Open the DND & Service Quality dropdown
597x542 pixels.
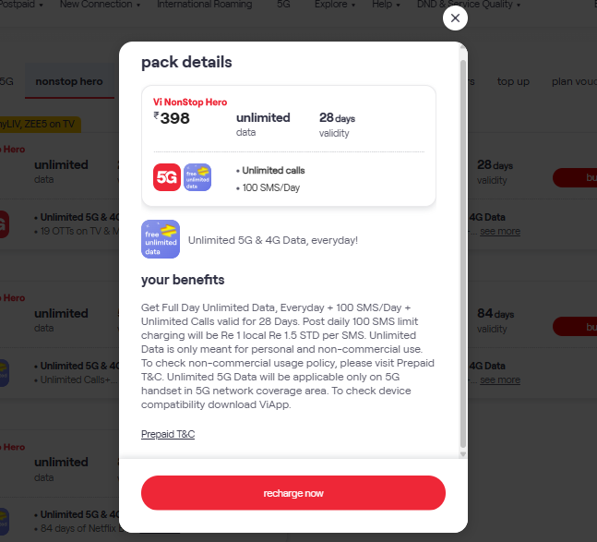(x=469, y=5)
